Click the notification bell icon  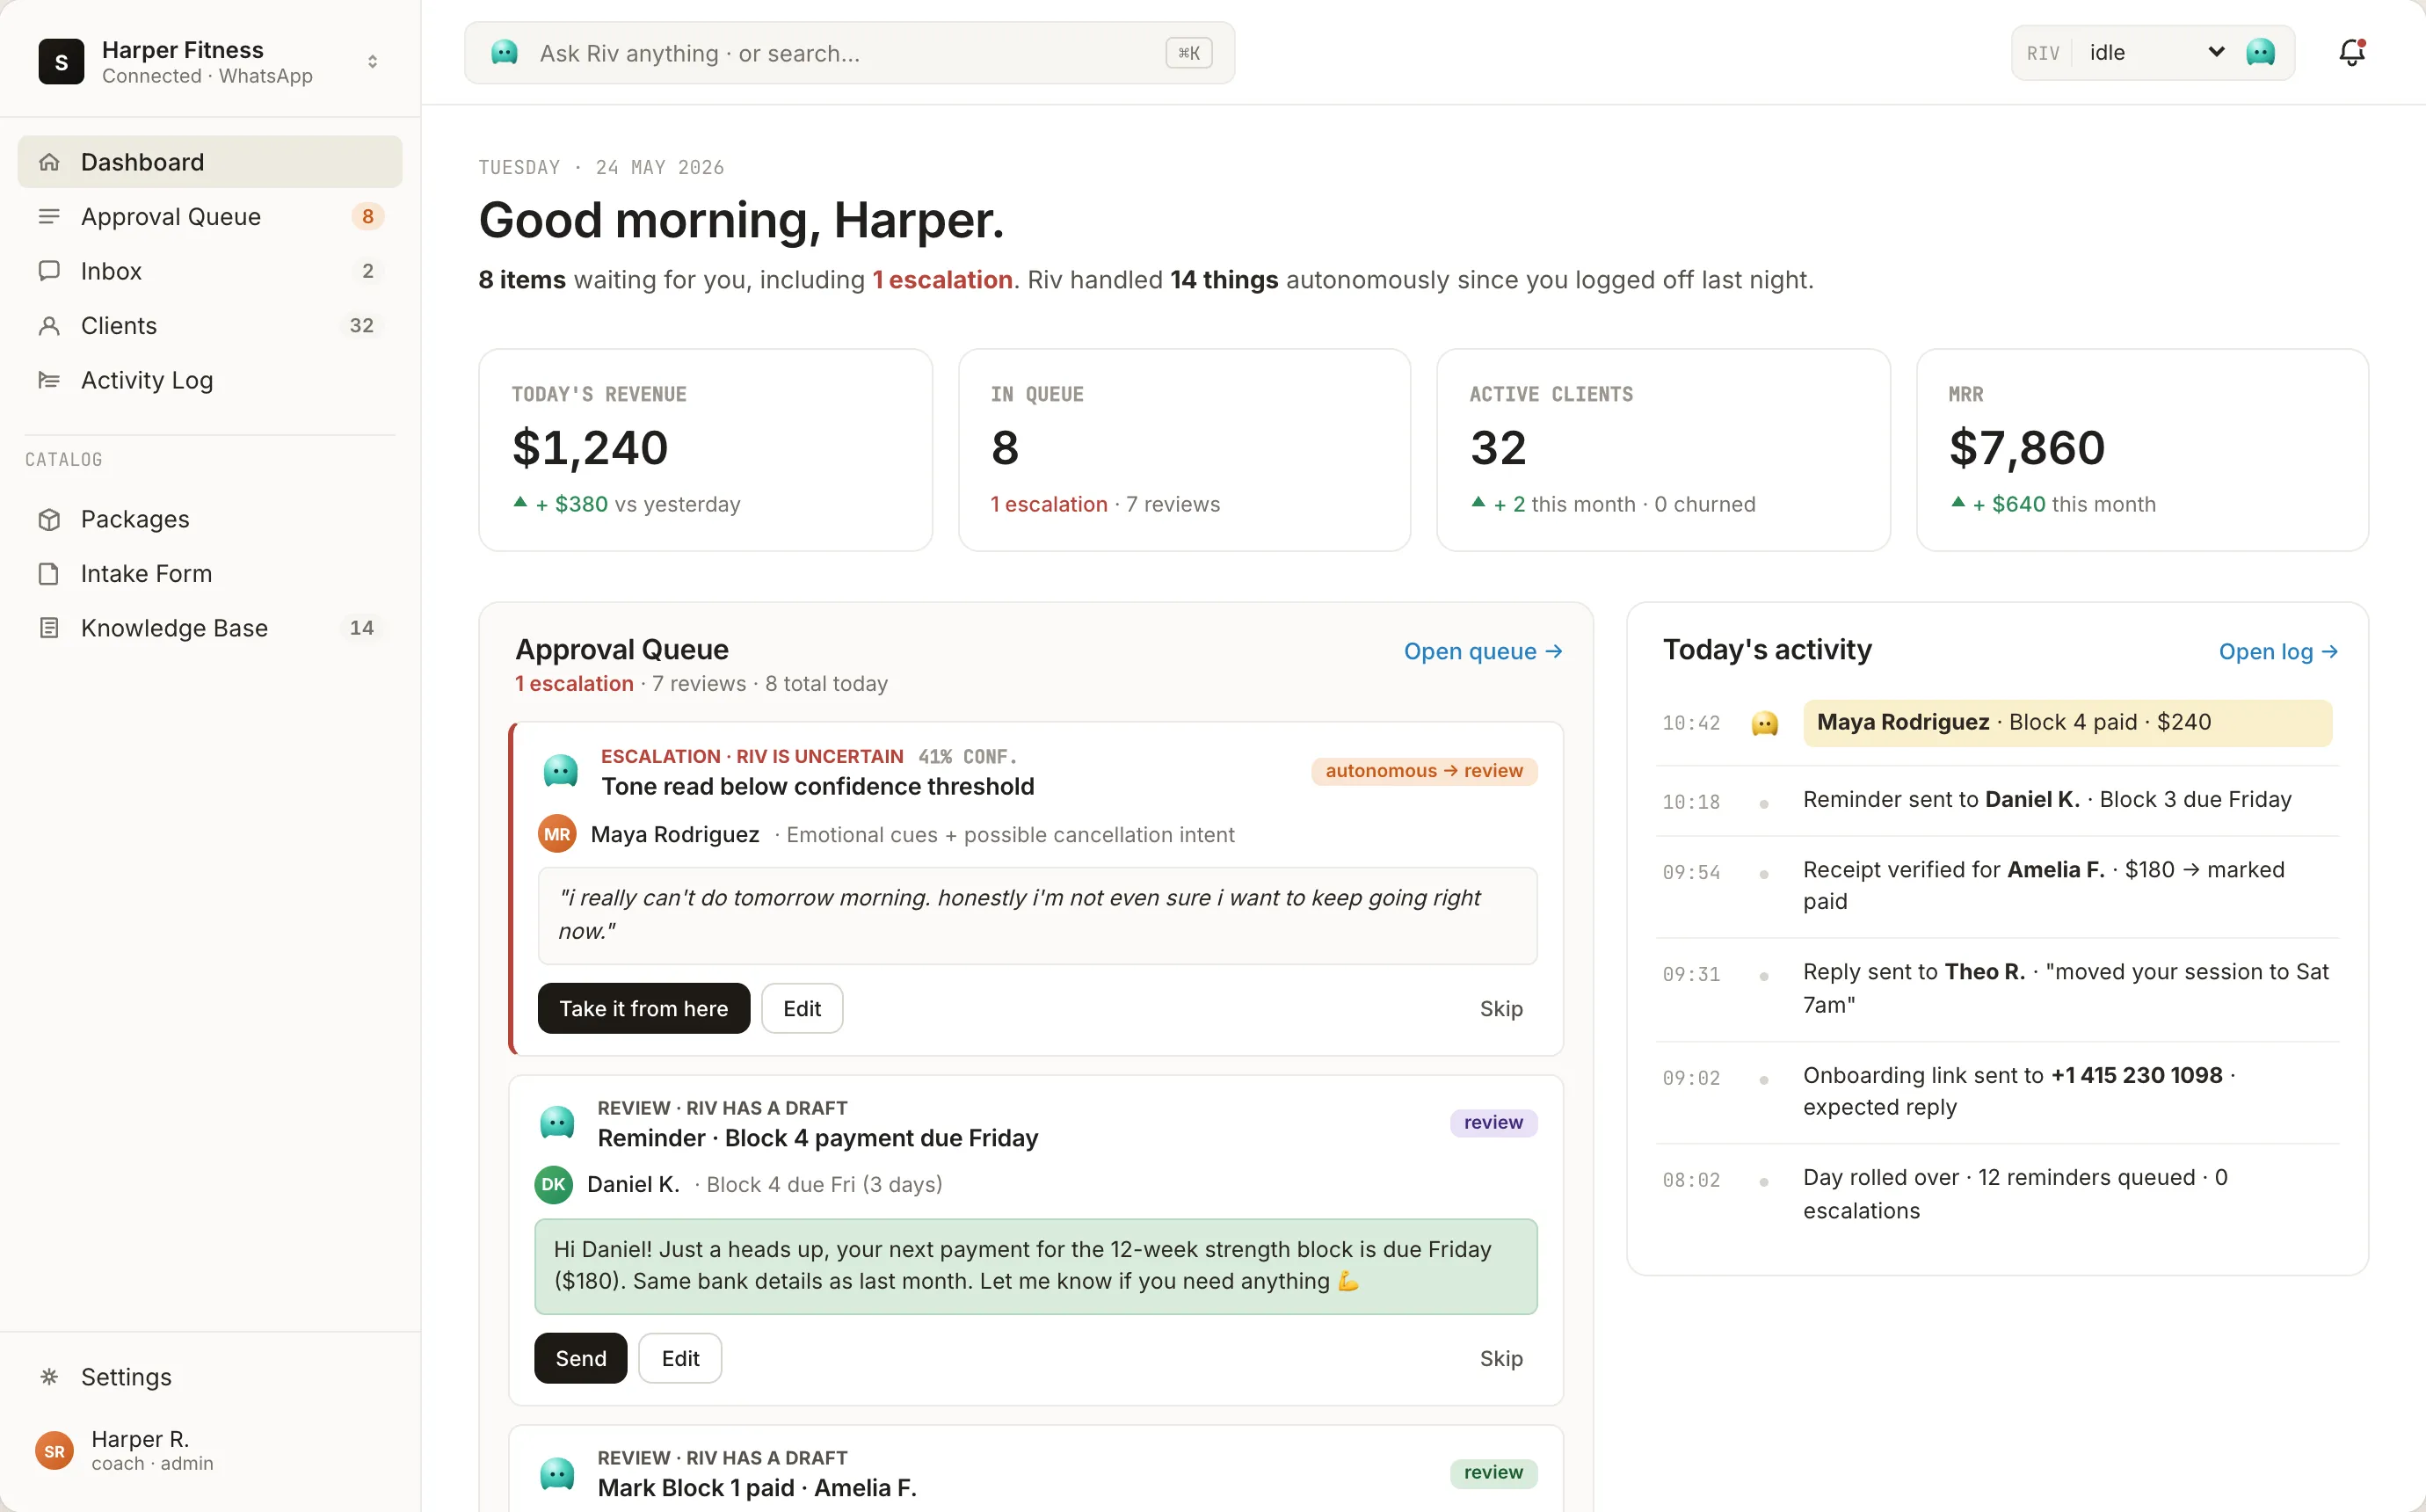(x=2351, y=52)
